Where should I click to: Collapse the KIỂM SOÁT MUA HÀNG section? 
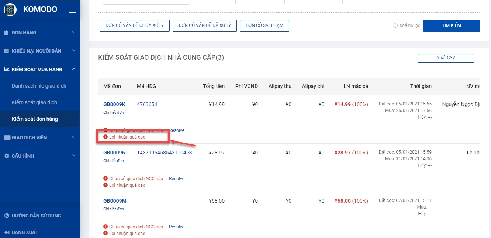74,69
